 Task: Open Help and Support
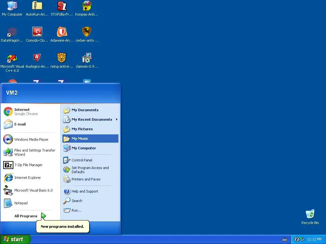pos(90,191)
